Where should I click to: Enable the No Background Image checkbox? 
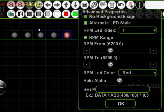click(x=86, y=17)
